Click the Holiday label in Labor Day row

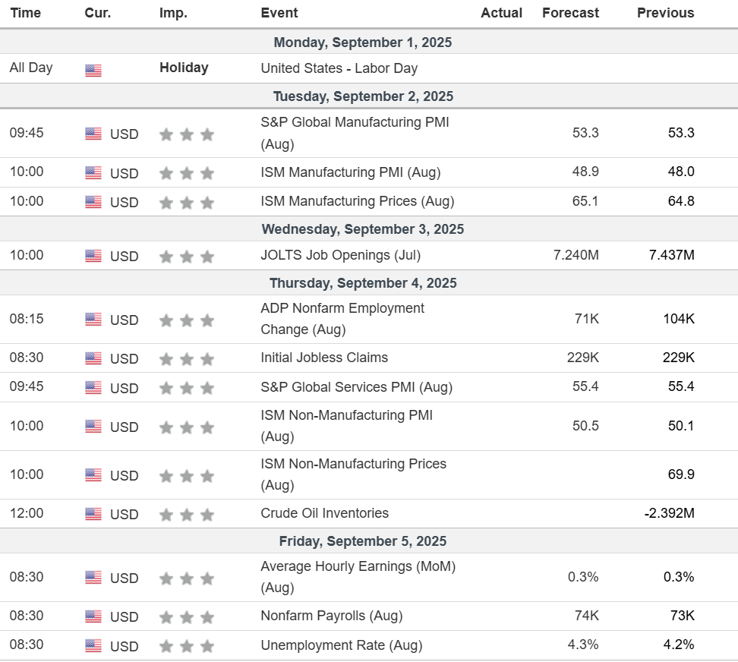pyautogui.click(x=184, y=68)
